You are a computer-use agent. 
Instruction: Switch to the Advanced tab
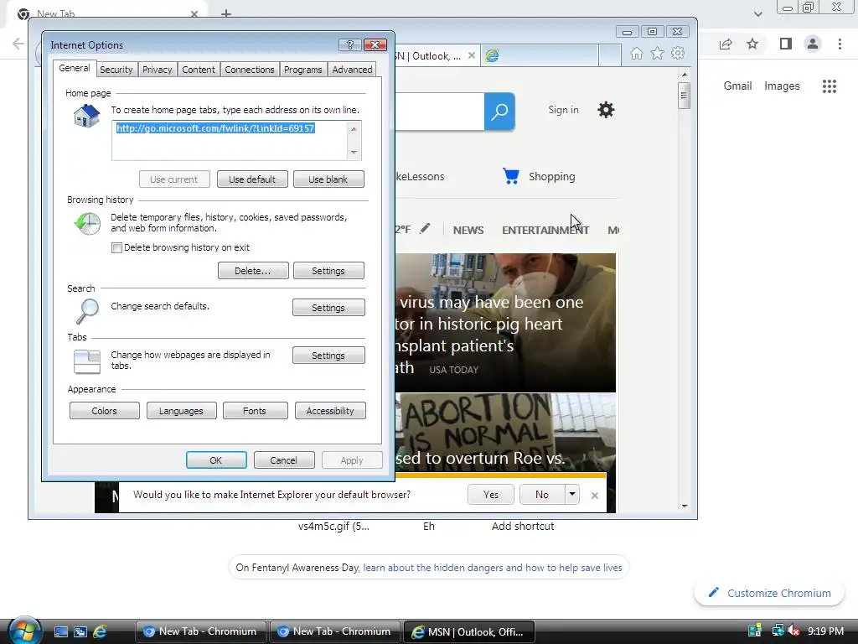[x=352, y=70]
